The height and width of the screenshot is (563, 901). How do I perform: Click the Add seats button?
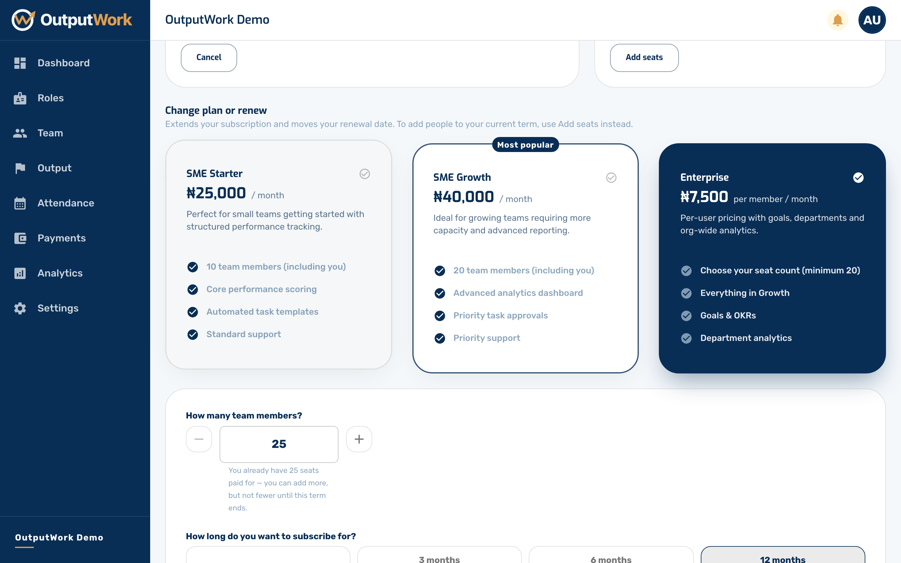pos(644,58)
